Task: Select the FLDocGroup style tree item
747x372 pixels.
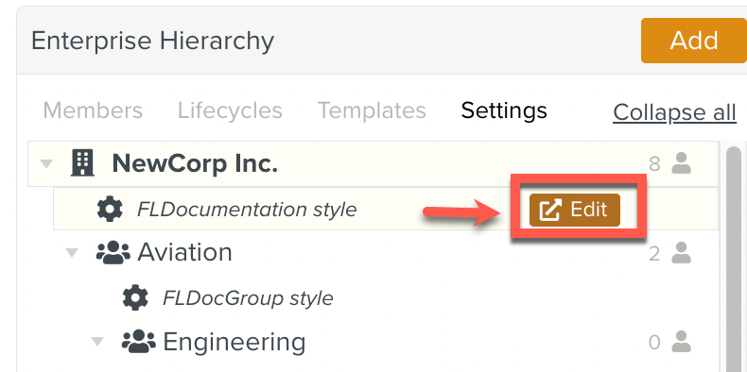Action: click(248, 298)
